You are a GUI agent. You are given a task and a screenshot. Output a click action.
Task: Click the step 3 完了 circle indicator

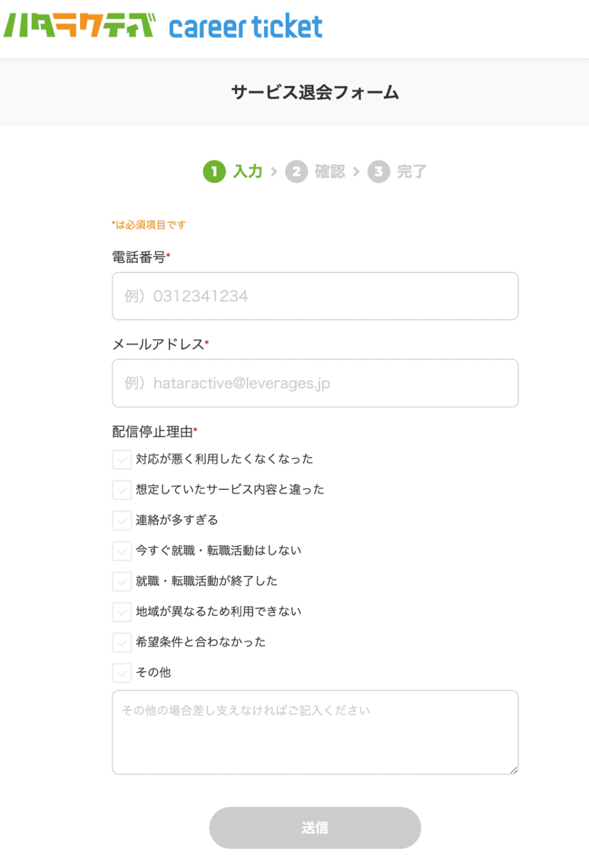pyautogui.click(x=378, y=171)
